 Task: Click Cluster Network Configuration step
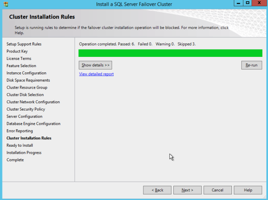(x=33, y=102)
